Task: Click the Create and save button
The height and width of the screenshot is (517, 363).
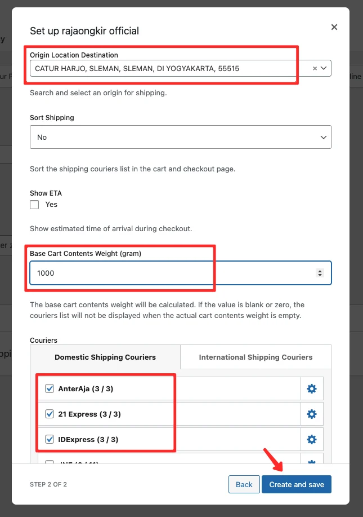Action: pyautogui.click(x=297, y=484)
